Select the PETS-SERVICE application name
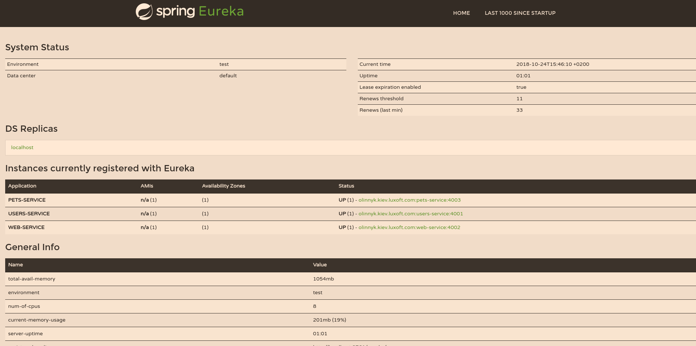The image size is (696, 346). coord(27,200)
